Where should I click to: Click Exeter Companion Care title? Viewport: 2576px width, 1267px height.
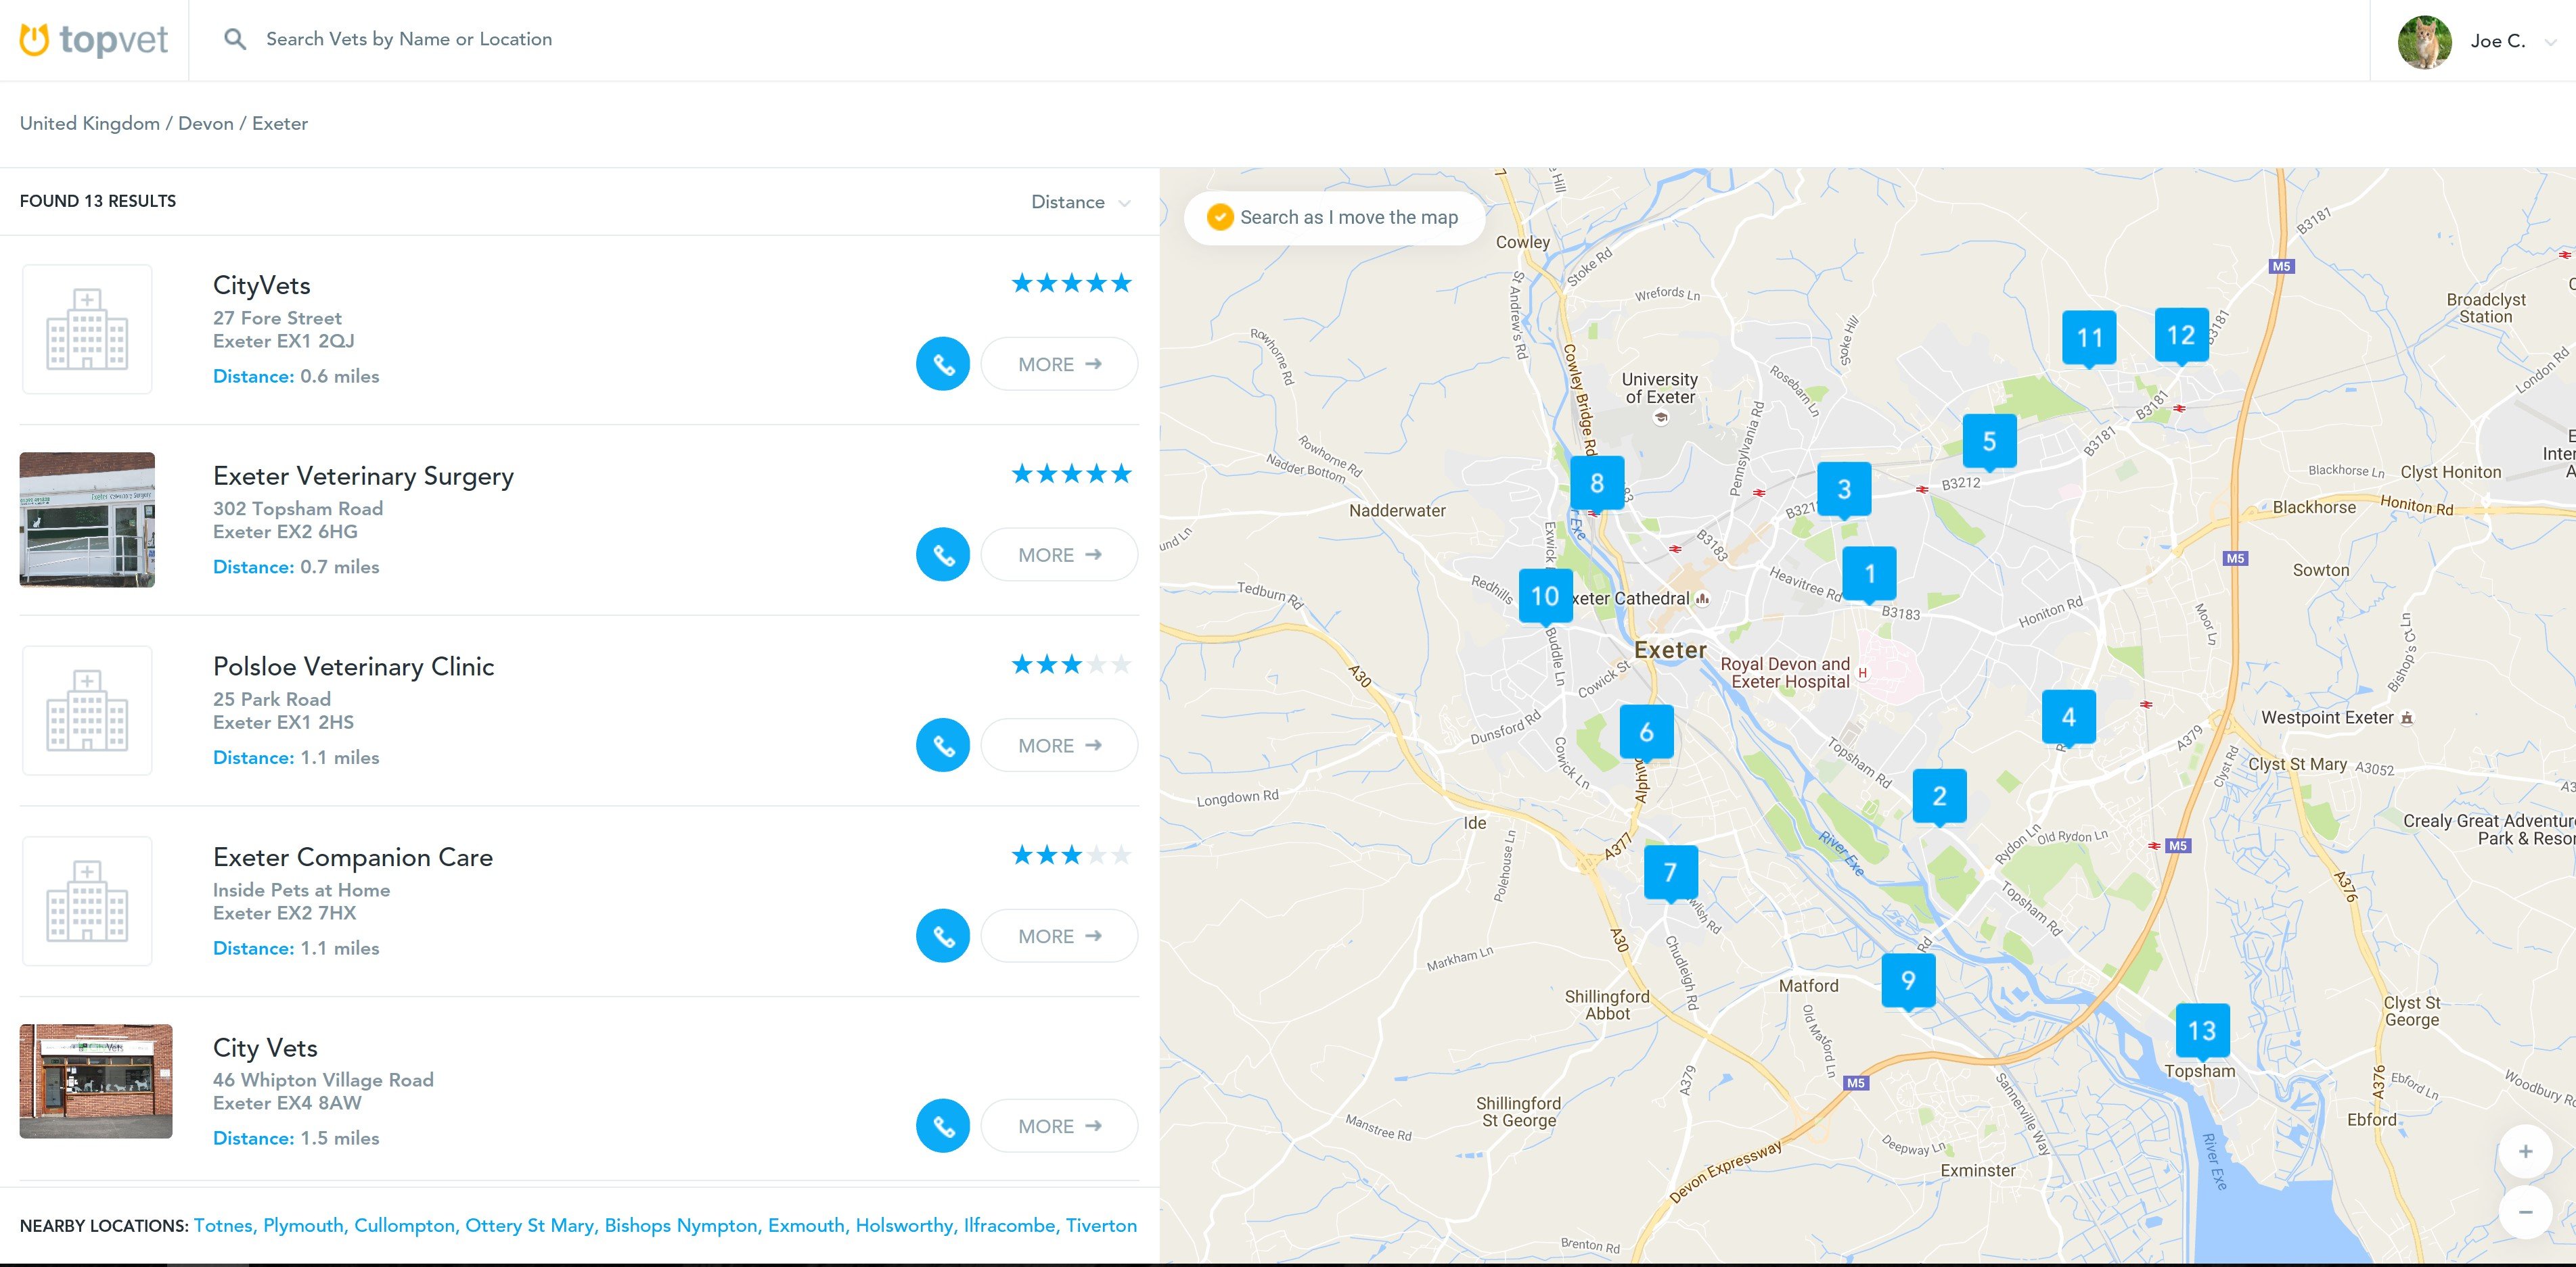353,857
